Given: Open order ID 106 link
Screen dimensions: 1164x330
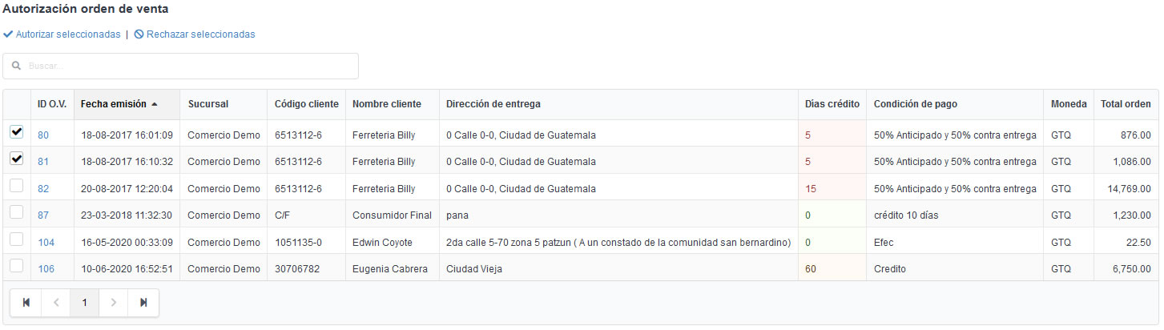Looking at the screenshot, I should pyautogui.click(x=46, y=269).
